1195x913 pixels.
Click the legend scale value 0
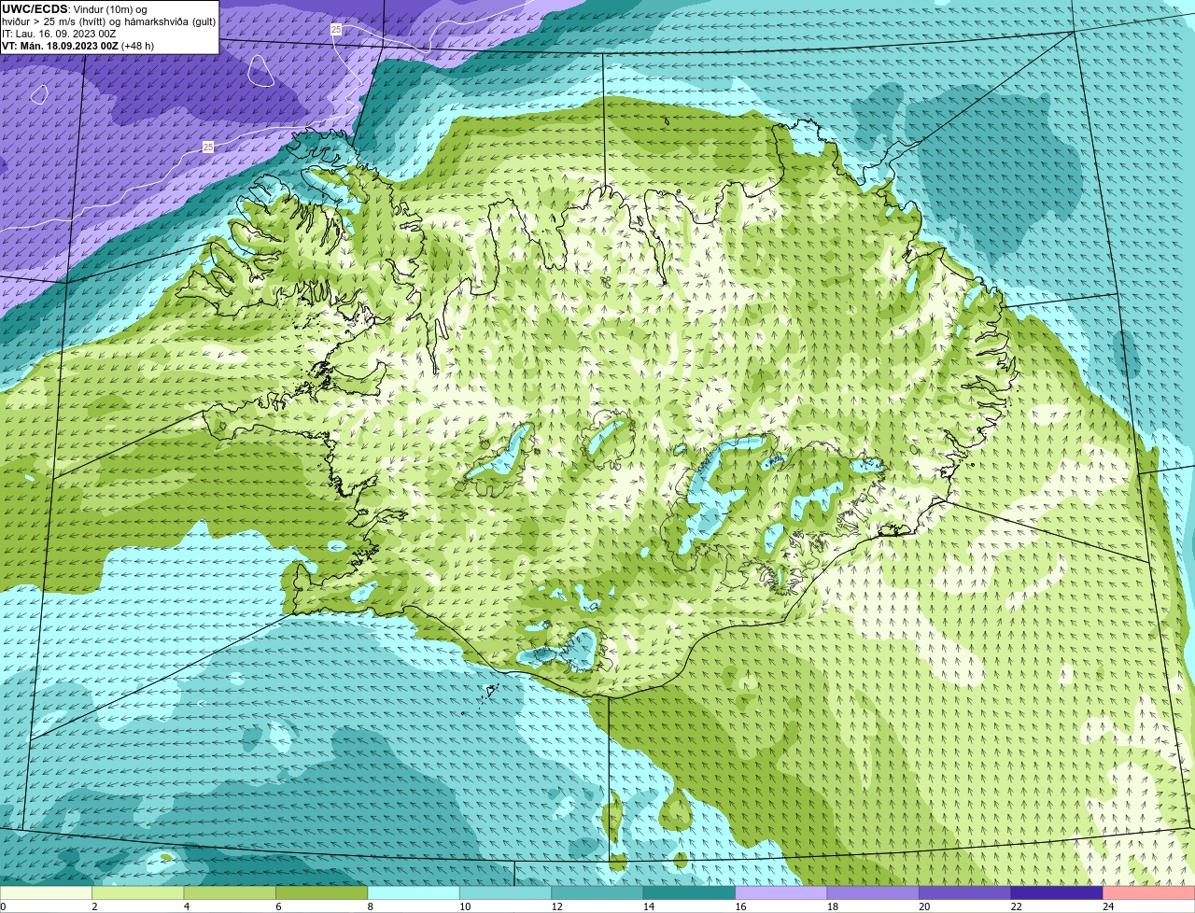pyautogui.click(x=3, y=906)
